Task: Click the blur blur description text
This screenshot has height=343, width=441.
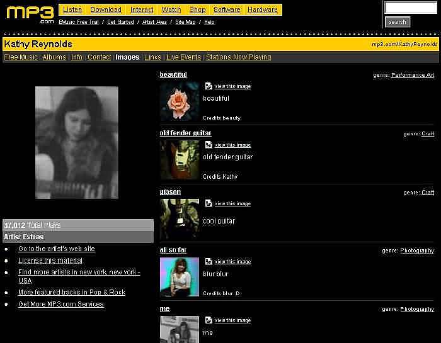Action: (215, 274)
